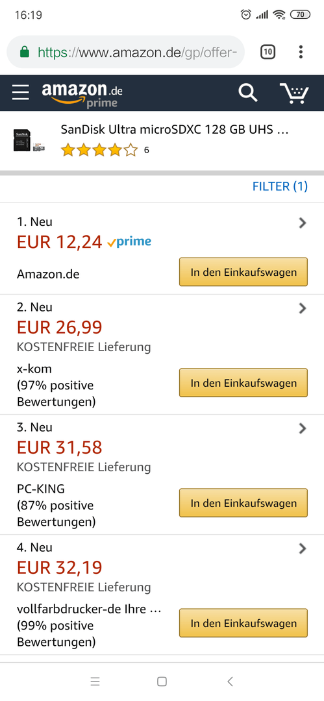
Task: Focus the amazon.de URL address bar
Action: [x=126, y=53]
